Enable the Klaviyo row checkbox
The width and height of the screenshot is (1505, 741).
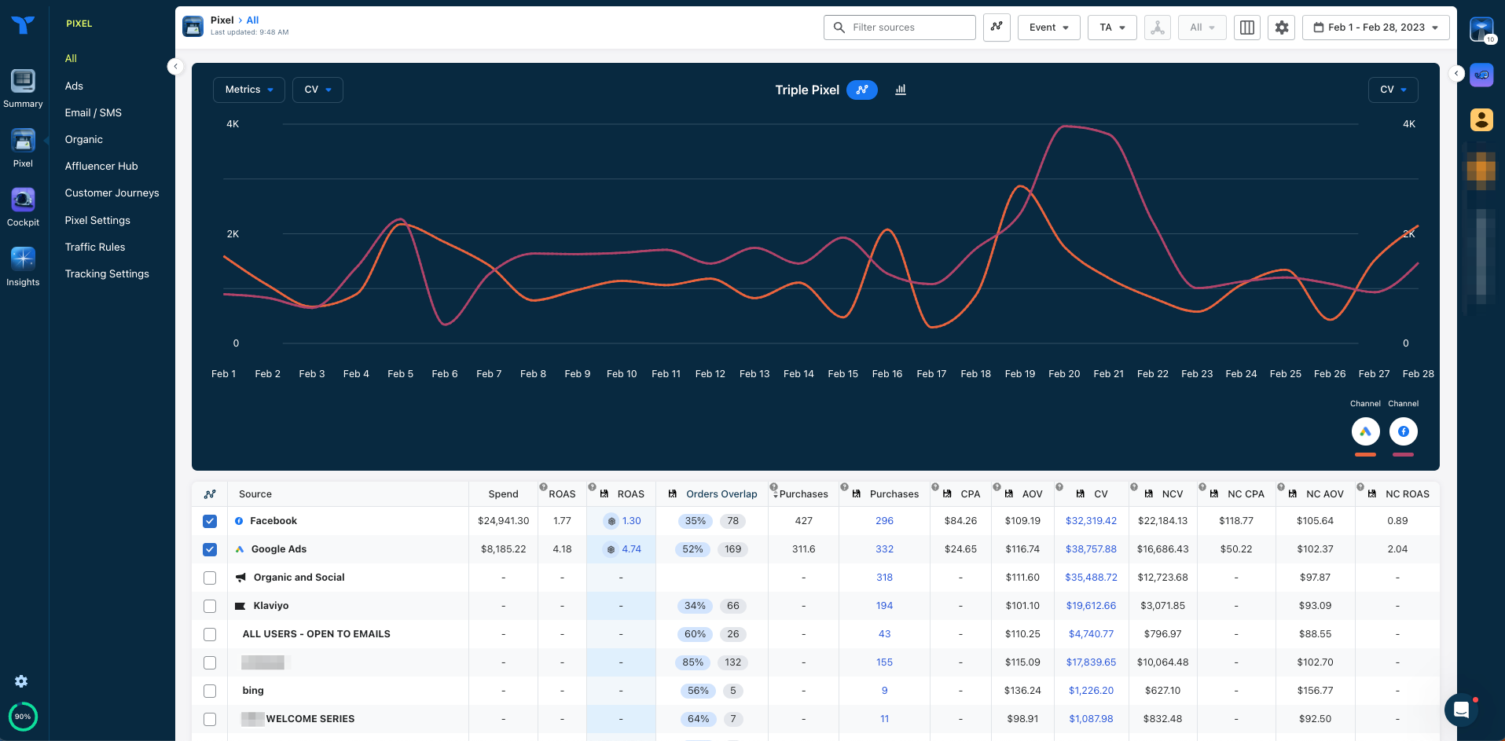coord(210,606)
